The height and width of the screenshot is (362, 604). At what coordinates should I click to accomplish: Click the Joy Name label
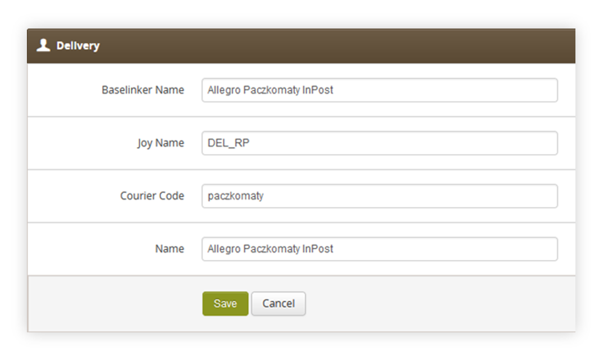(161, 143)
